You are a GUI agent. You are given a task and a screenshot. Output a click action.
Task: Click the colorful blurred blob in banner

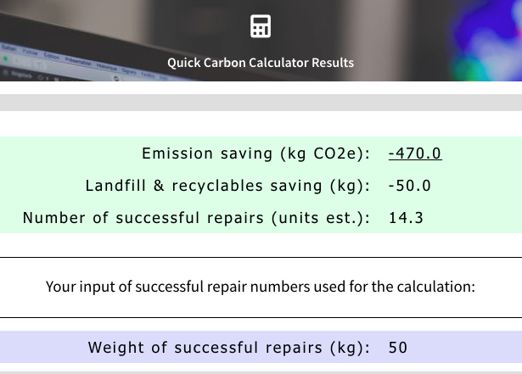[488, 40]
